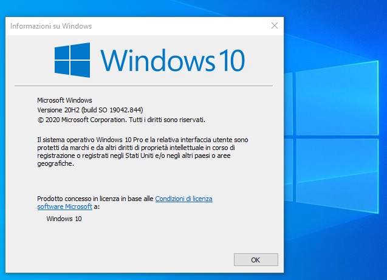The image size is (387, 280).
Task: Click the licensee name 'Windows 10'
Action: pyautogui.click(x=64, y=219)
